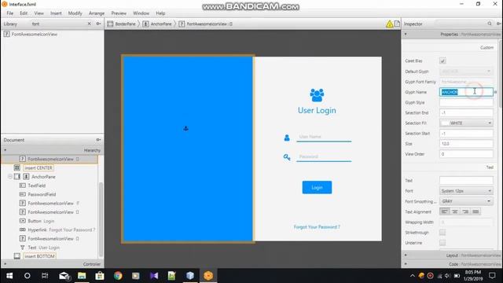Open the File menu
Screen dimensions: 503x283
coord(10,13)
